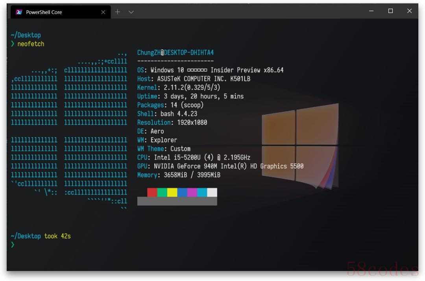
Task: Click the empty prompt at the bottom
Action: point(13,245)
